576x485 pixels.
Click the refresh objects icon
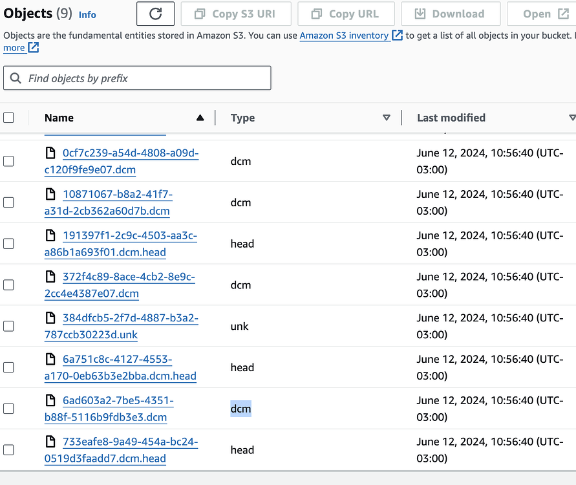155,14
